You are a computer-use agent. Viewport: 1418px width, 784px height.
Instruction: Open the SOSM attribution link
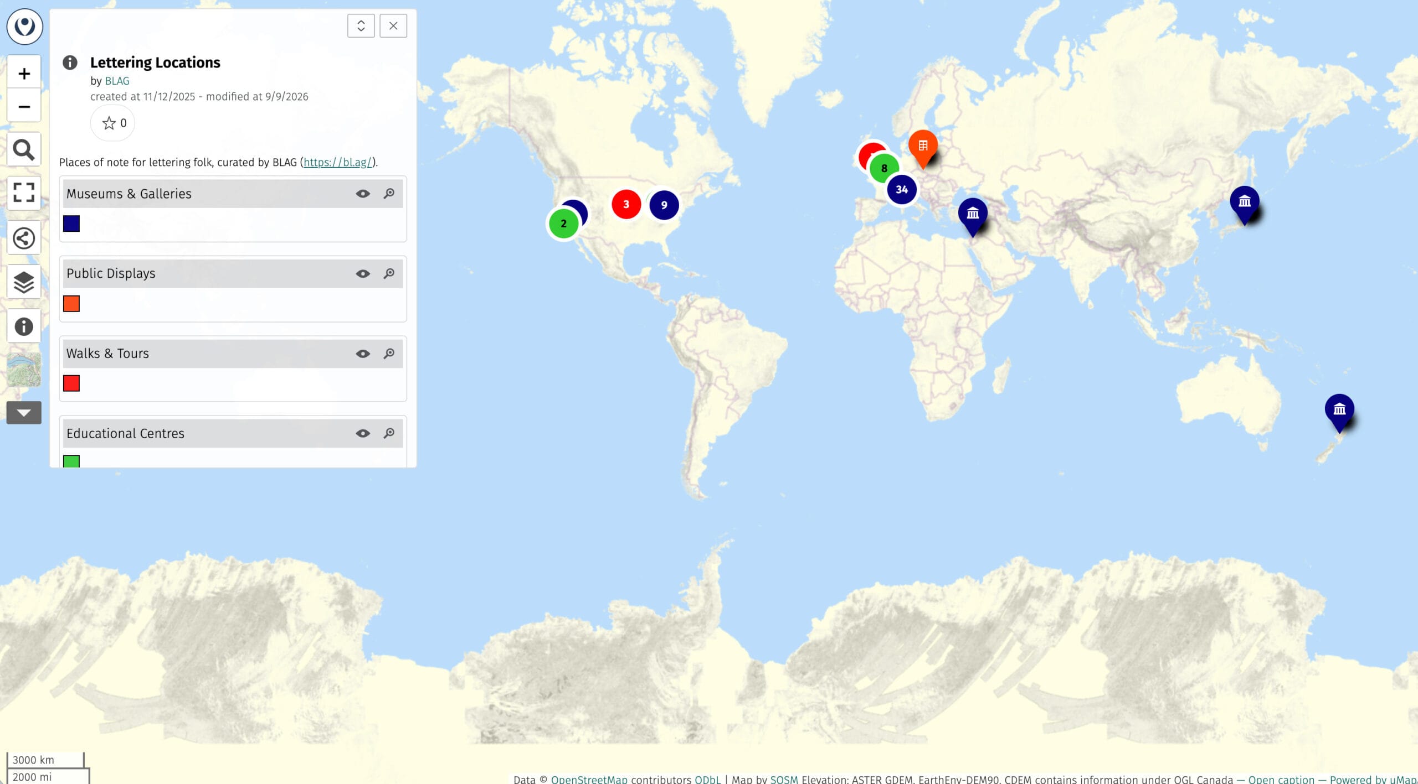[x=784, y=778]
